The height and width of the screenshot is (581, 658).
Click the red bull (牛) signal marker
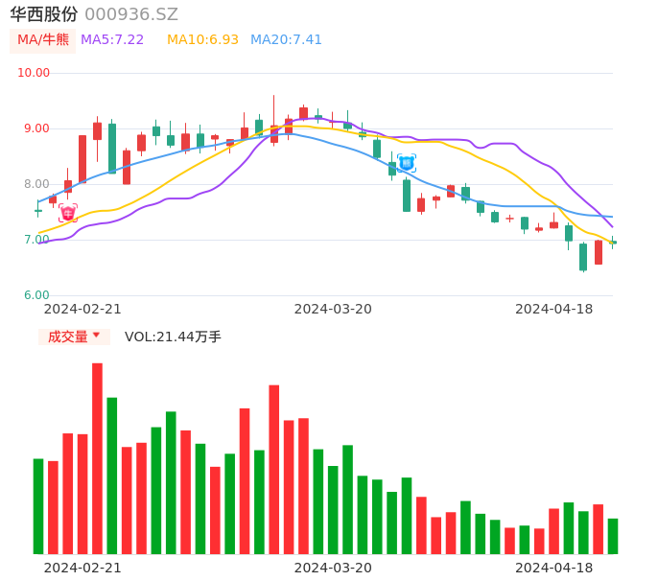coord(68,213)
